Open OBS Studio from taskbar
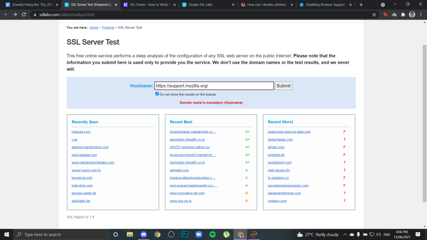Screen dimensions: 427x240 coord(171,234)
